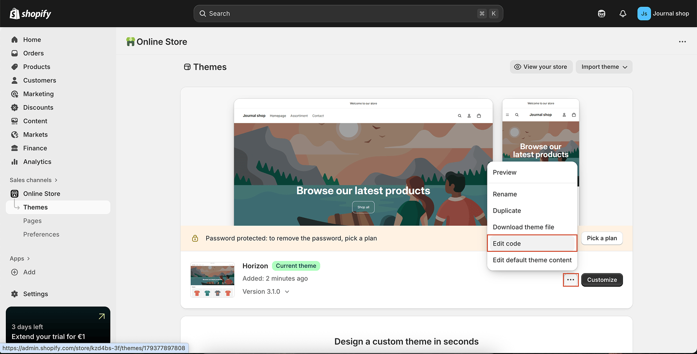Click the Content icon in sidebar
Screen dimensions: 697x354
pyautogui.click(x=15, y=121)
